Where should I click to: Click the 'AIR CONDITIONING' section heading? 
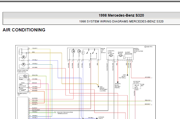(24, 30)
